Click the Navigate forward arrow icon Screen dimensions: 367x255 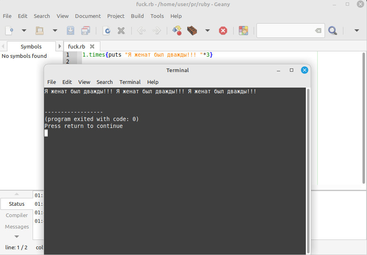point(157,31)
